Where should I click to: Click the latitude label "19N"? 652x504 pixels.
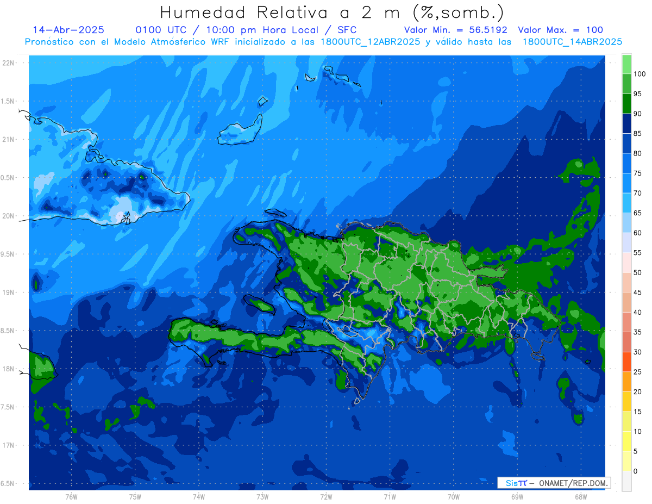[x=8, y=292]
